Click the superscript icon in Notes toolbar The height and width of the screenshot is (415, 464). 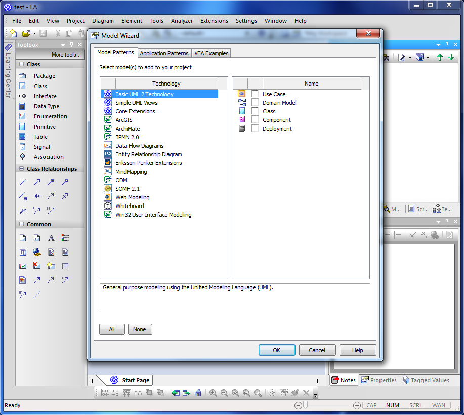413,235
